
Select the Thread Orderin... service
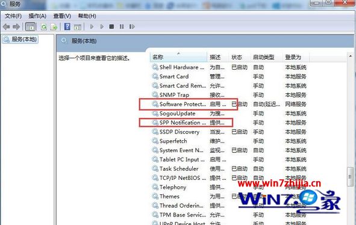pyautogui.click(x=181, y=206)
